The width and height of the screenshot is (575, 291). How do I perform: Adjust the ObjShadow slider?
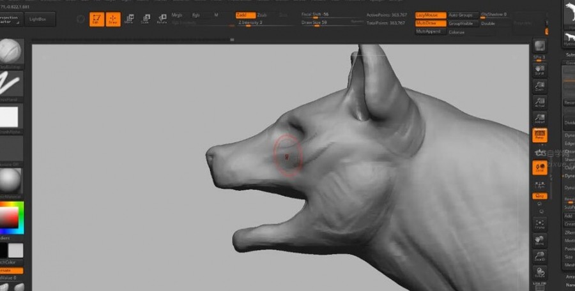pos(495,15)
